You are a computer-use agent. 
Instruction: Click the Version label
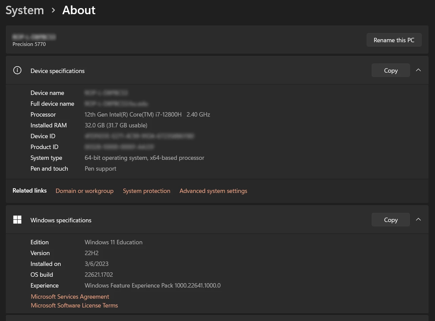40,253
